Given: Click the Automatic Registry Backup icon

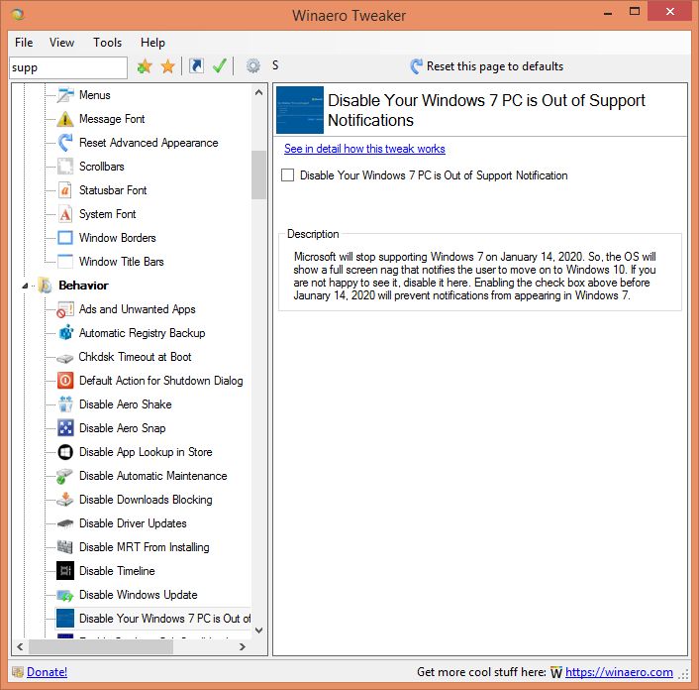Looking at the screenshot, I should coord(65,333).
